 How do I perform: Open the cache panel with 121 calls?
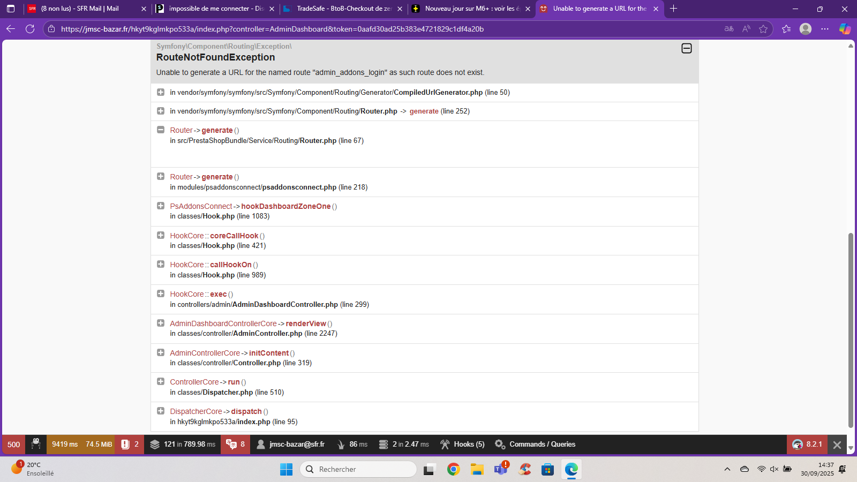click(182, 444)
